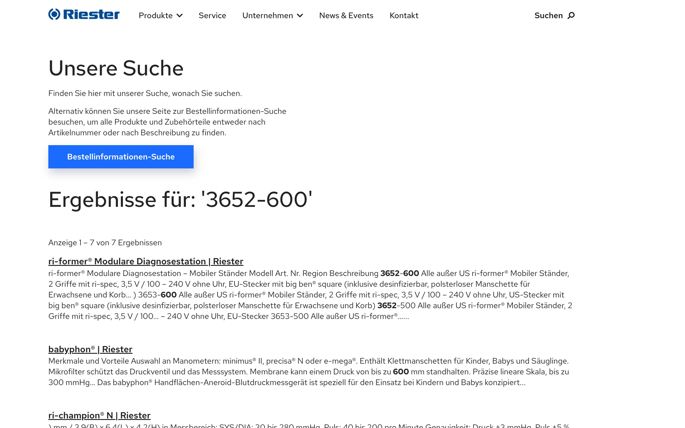Expand the Unternehmen dropdown chevron
Image resolution: width=685 pixels, height=428 pixels.
[300, 15]
